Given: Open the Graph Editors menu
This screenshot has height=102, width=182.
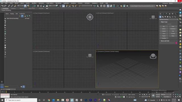Looking at the screenshot, I should click(x=50, y=3).
